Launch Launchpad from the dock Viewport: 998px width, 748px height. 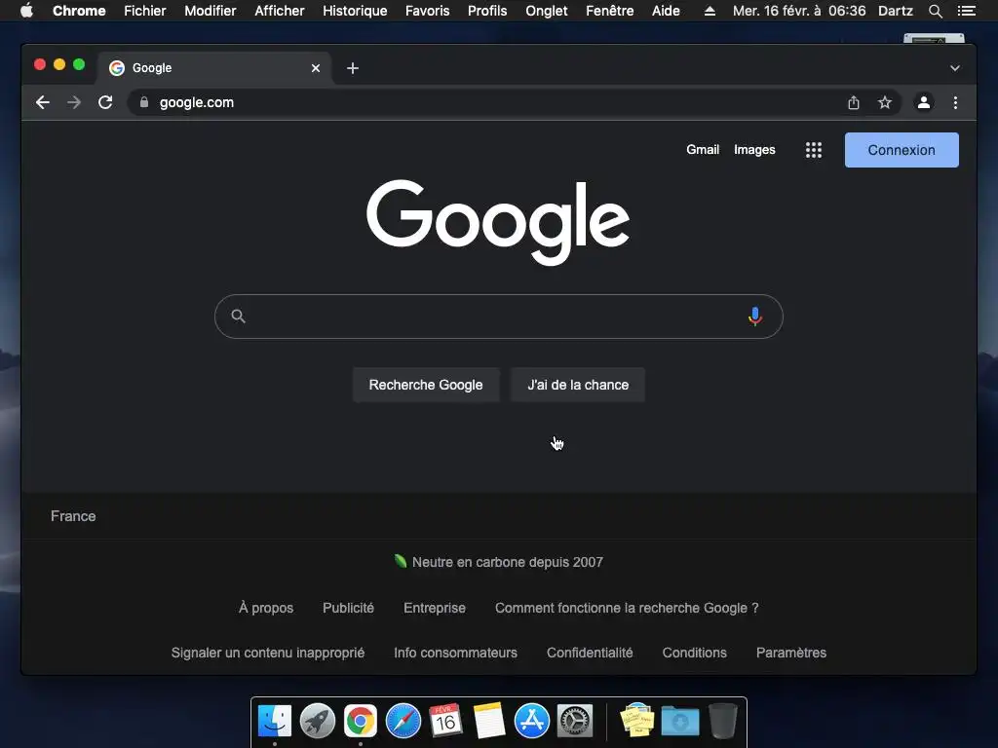click(x=318, y=721)
